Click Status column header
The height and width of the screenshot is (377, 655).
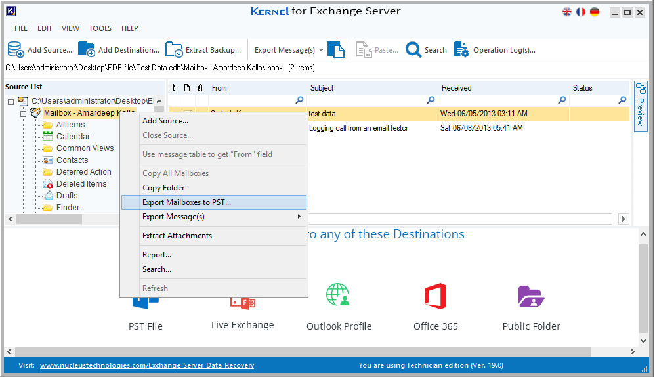click(582, 88)
